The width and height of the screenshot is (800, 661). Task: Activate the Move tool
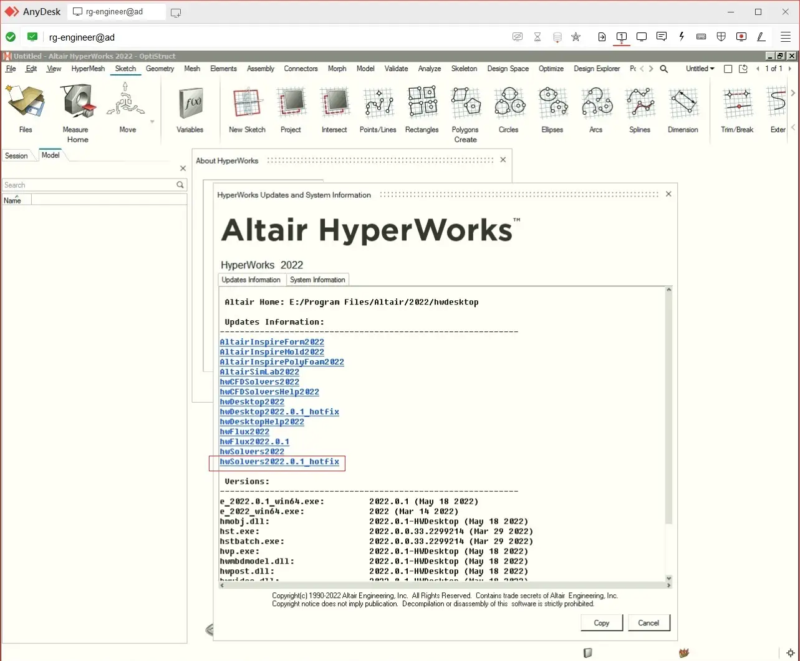coord(127,109)
